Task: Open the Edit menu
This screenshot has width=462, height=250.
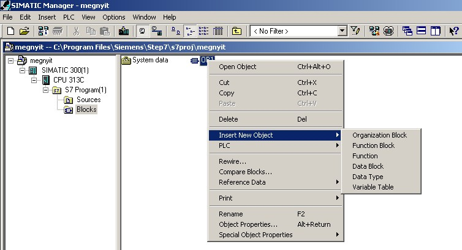Action: tap(25, 17)
